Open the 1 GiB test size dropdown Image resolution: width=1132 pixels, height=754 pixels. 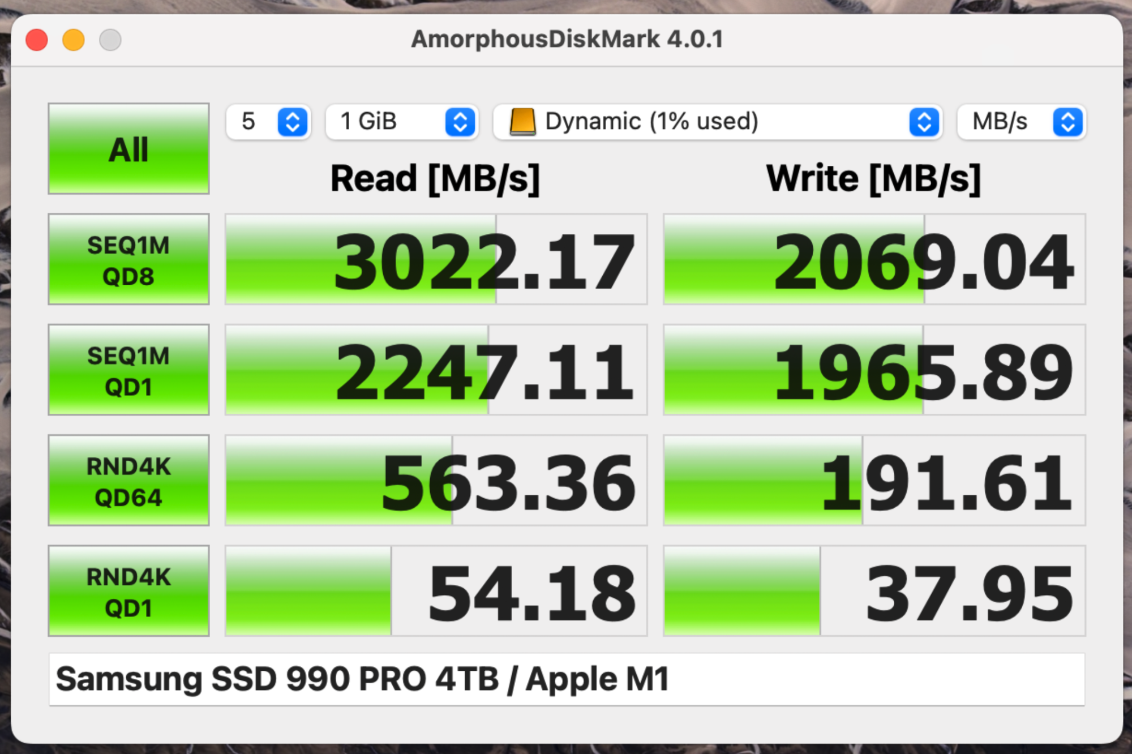[391, 122]
